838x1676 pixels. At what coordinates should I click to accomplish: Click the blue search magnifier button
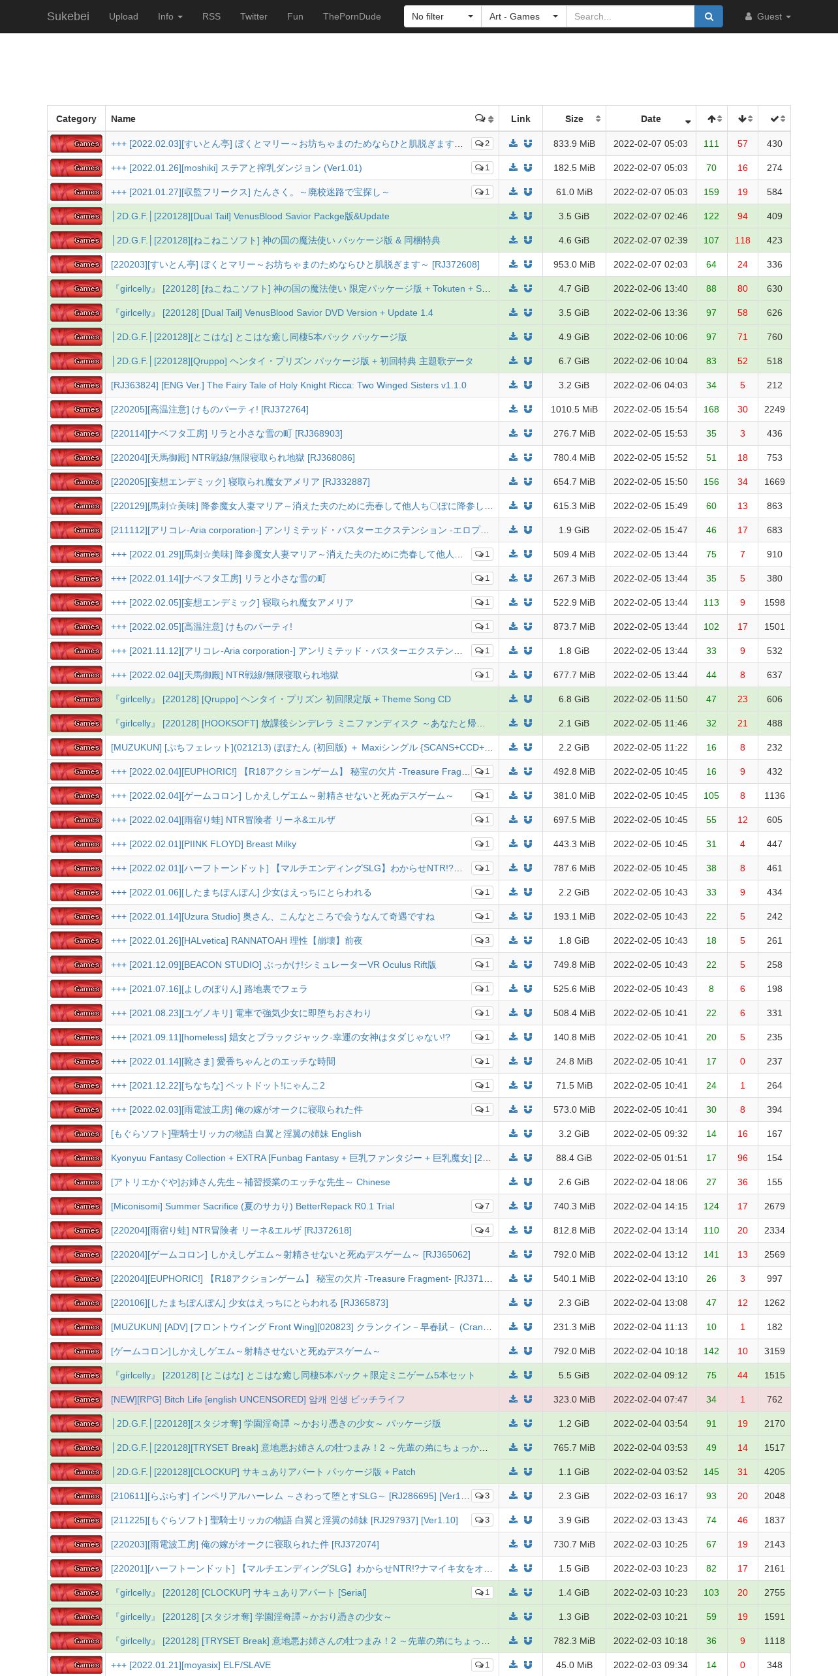[709, 16]
